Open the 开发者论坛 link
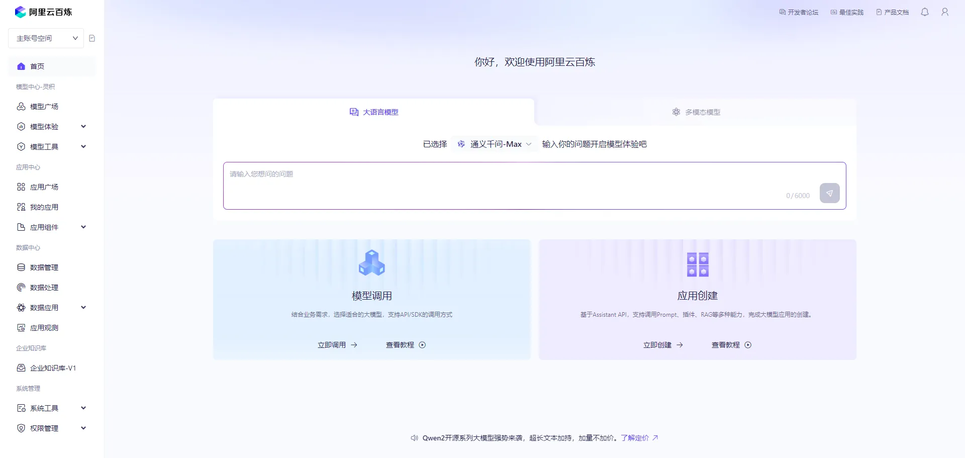Image resolution: width=965 pixels, height=458 pixels. tap(799, 12)
